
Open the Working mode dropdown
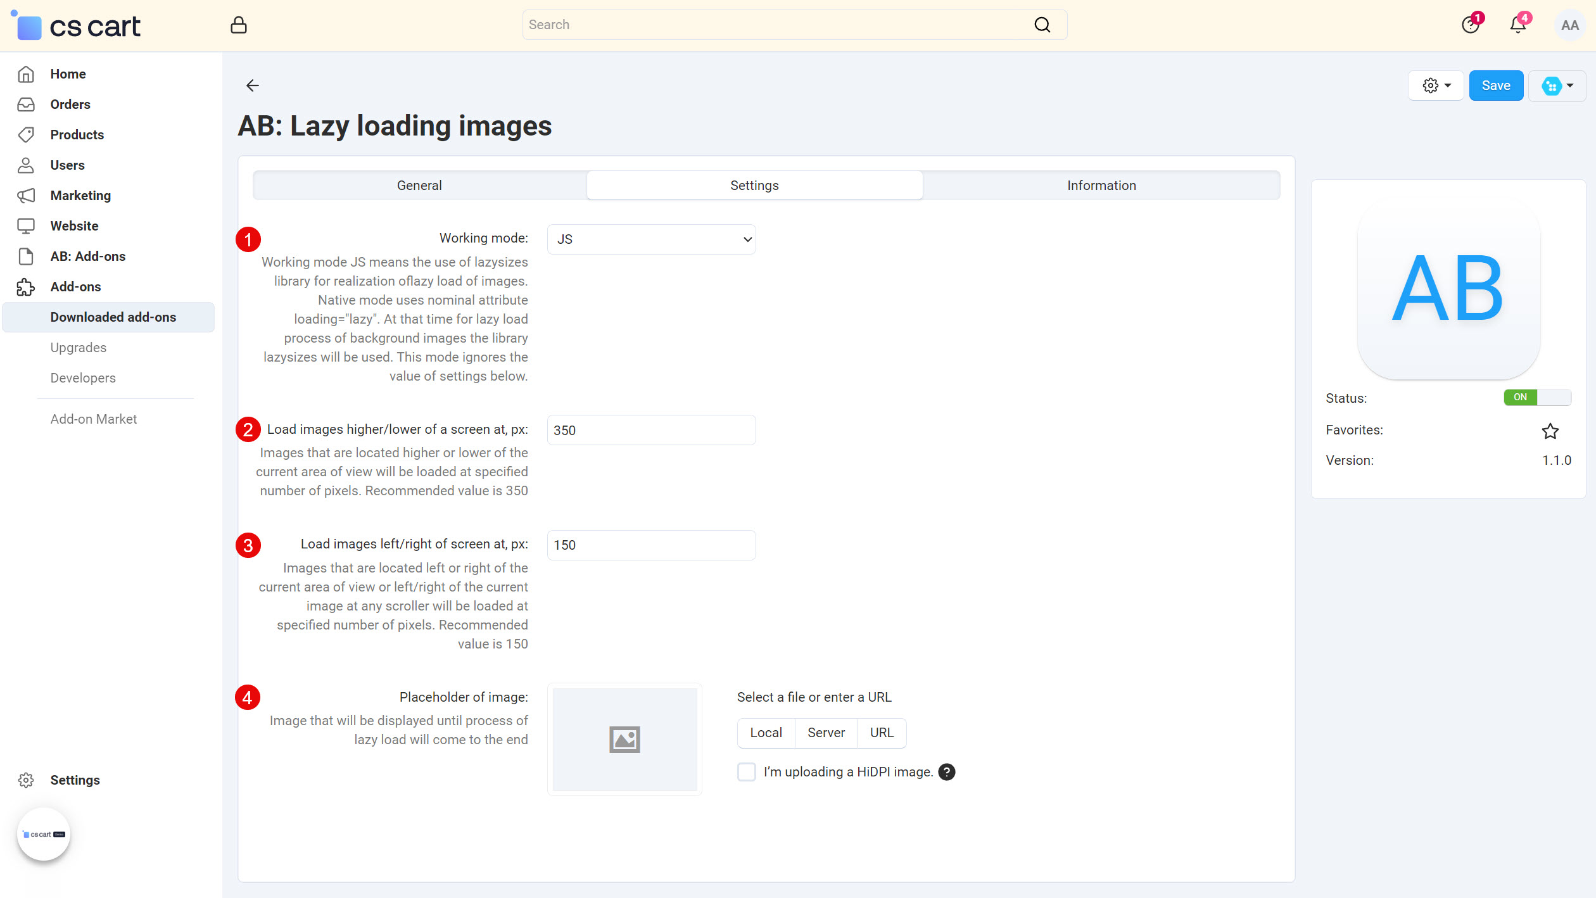pos(651,239)
